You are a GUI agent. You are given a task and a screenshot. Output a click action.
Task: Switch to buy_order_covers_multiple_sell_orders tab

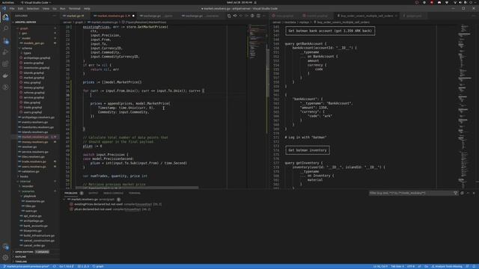pos(367,16)
